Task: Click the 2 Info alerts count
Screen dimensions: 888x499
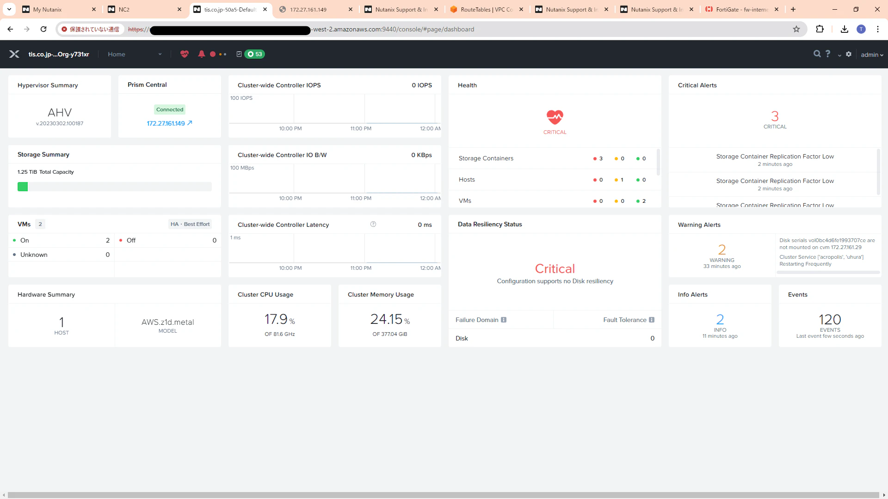Action: click(720, 320)
